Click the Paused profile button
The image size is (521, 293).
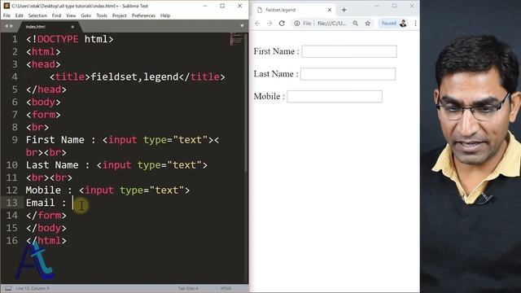tap(393, 24)
